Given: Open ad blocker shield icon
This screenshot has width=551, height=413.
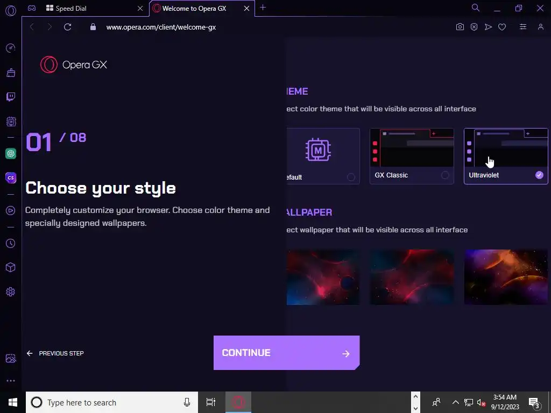Looking at the screenshot, I should 474,27.
